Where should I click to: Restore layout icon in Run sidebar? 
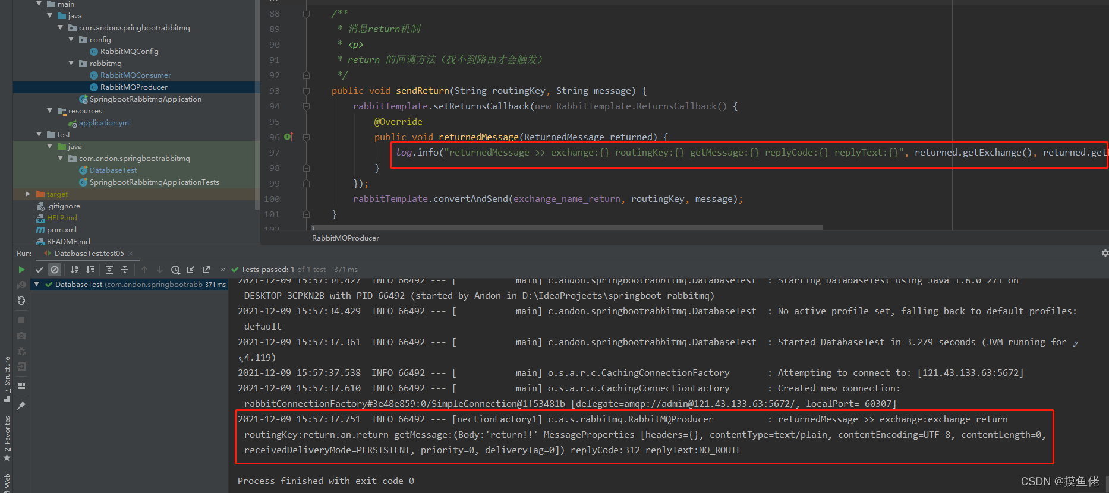[x=21, y=386]
